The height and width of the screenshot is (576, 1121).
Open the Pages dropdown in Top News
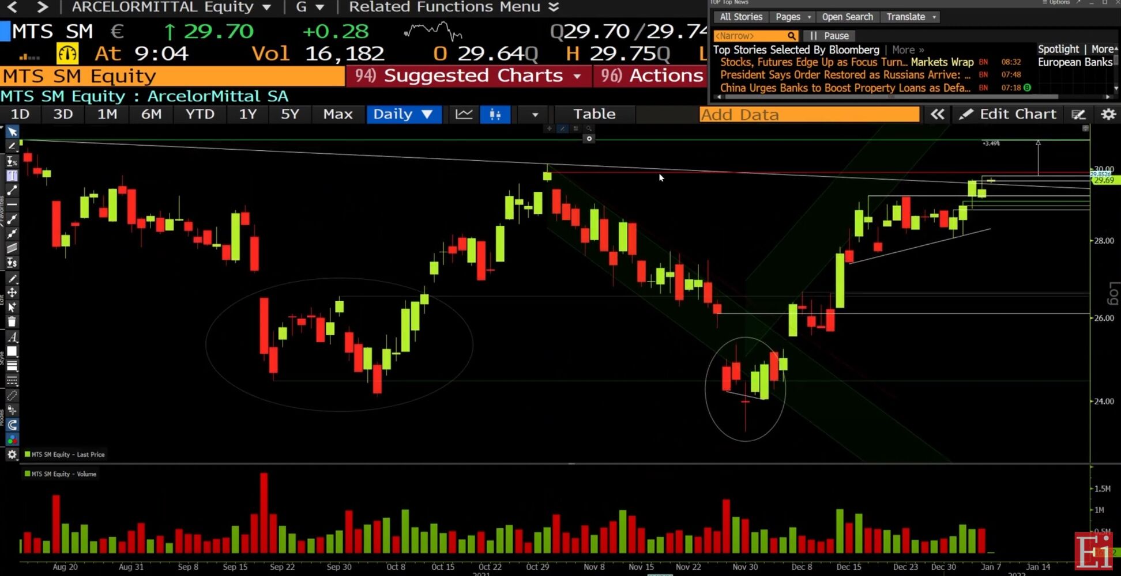[793, 17]
